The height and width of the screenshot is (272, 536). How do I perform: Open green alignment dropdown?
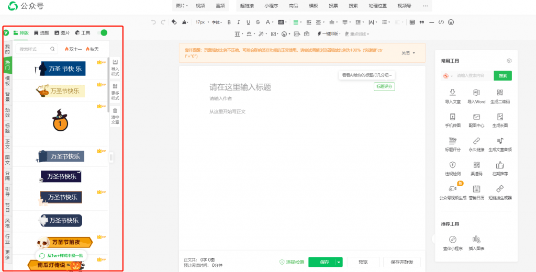pos(297,22)
